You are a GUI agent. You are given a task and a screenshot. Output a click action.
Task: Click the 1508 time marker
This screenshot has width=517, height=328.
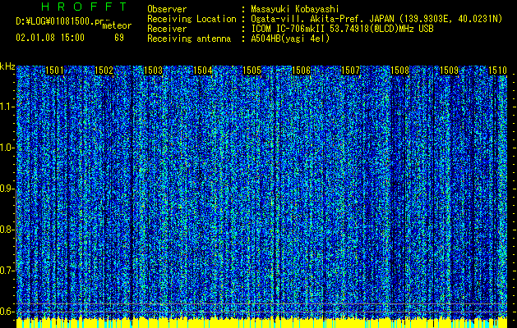[x=399, y=71]
